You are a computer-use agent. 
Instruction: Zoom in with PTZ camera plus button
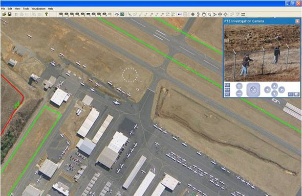click(x=239, y=86)
